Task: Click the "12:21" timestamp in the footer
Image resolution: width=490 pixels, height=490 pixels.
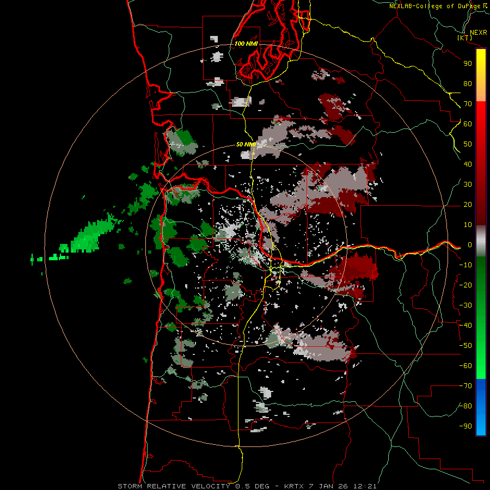Action: [x=365, y=486]
